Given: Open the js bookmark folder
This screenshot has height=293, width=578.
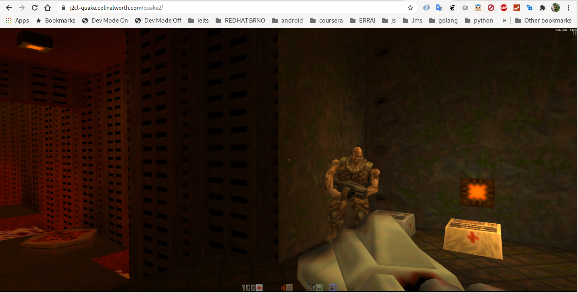Looking at the screenshot, I should coord(389,21).
